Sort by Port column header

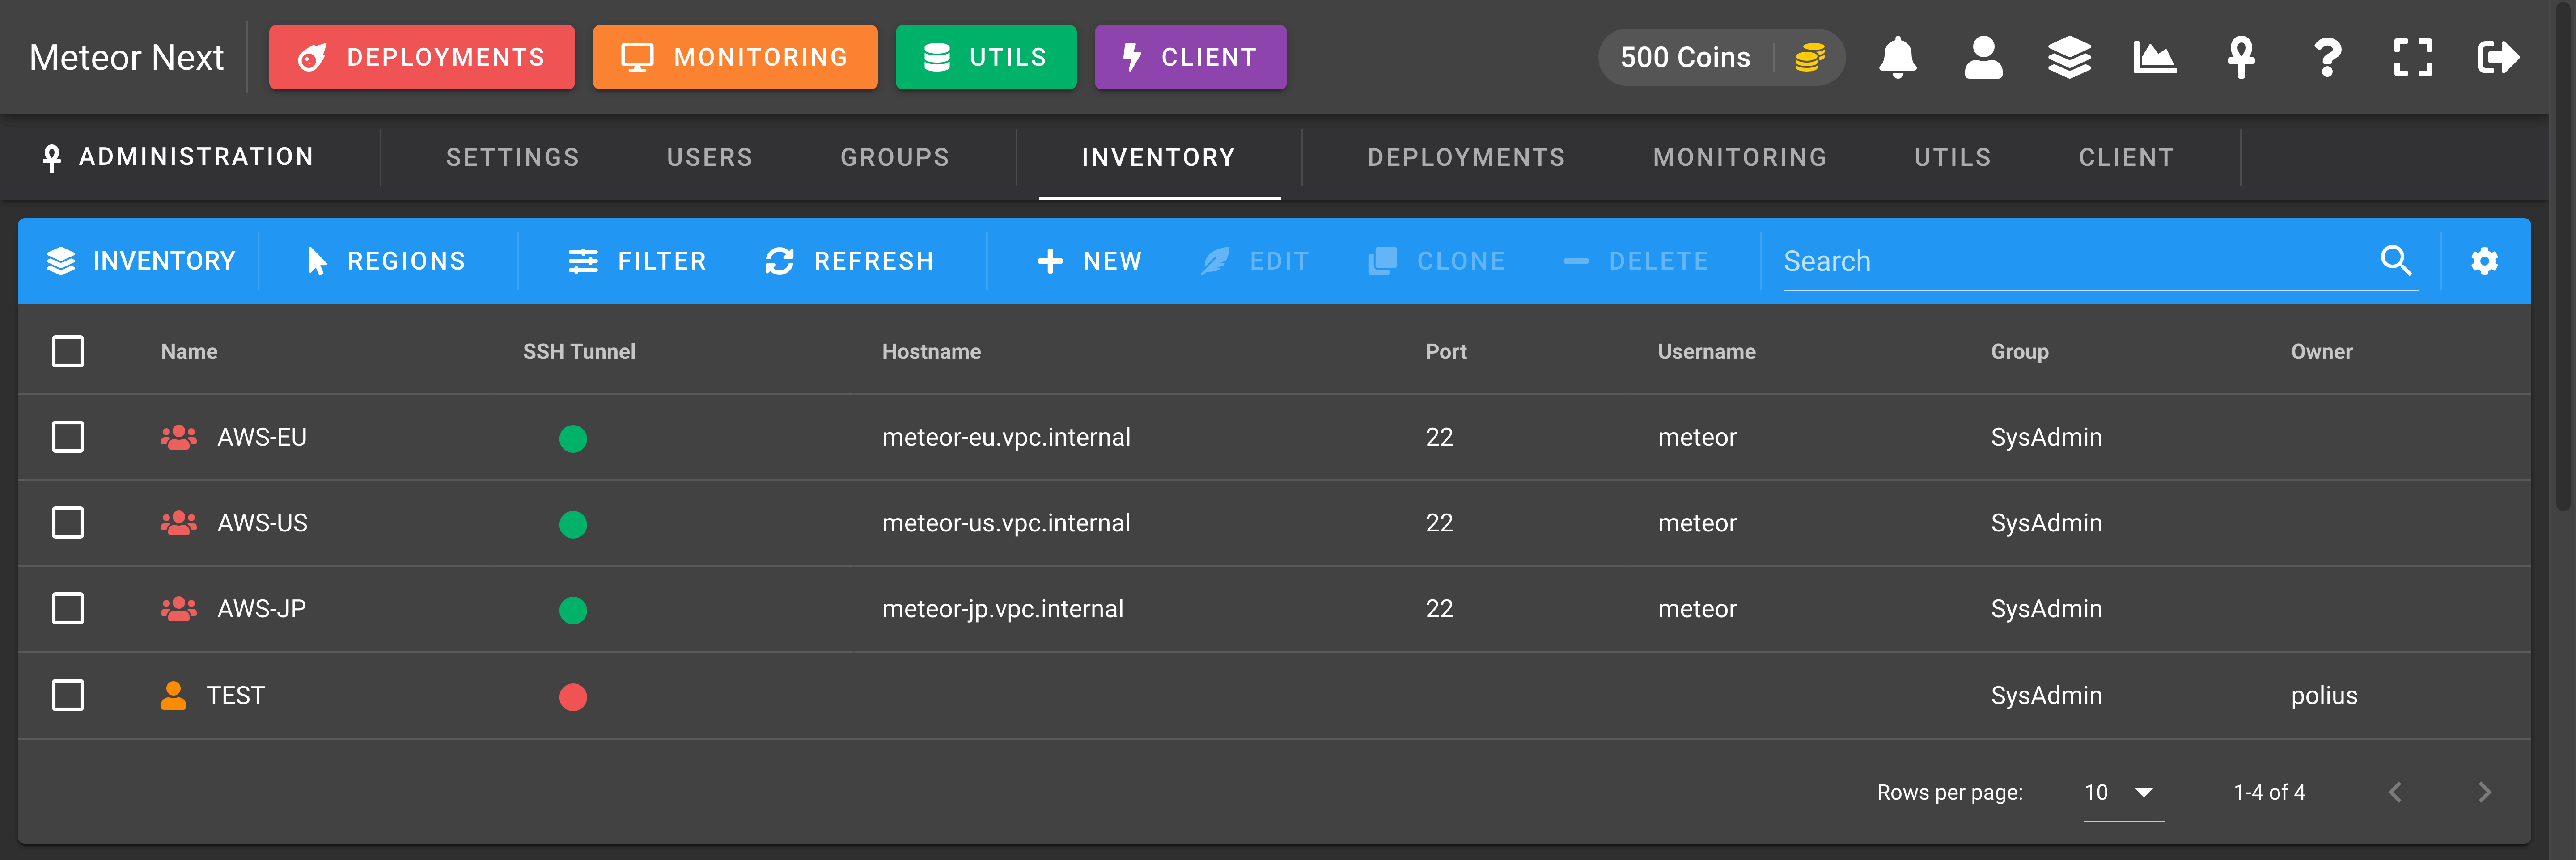(x=1446, y=352)
